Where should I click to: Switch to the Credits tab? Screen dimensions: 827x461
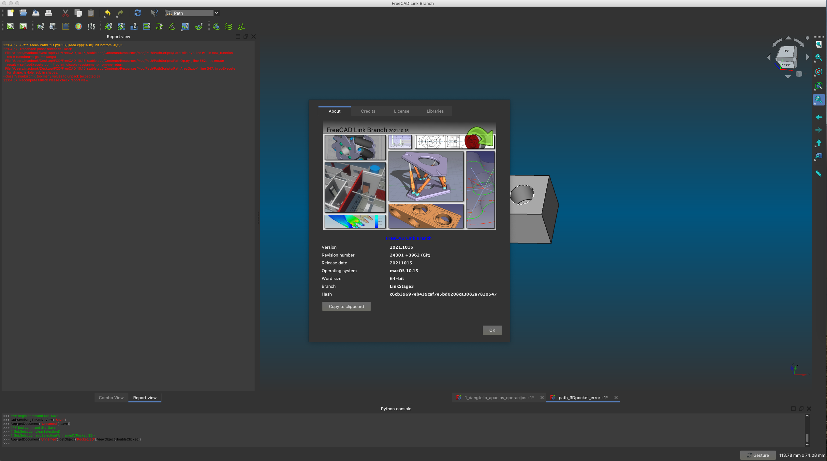(x=368, y=111)
